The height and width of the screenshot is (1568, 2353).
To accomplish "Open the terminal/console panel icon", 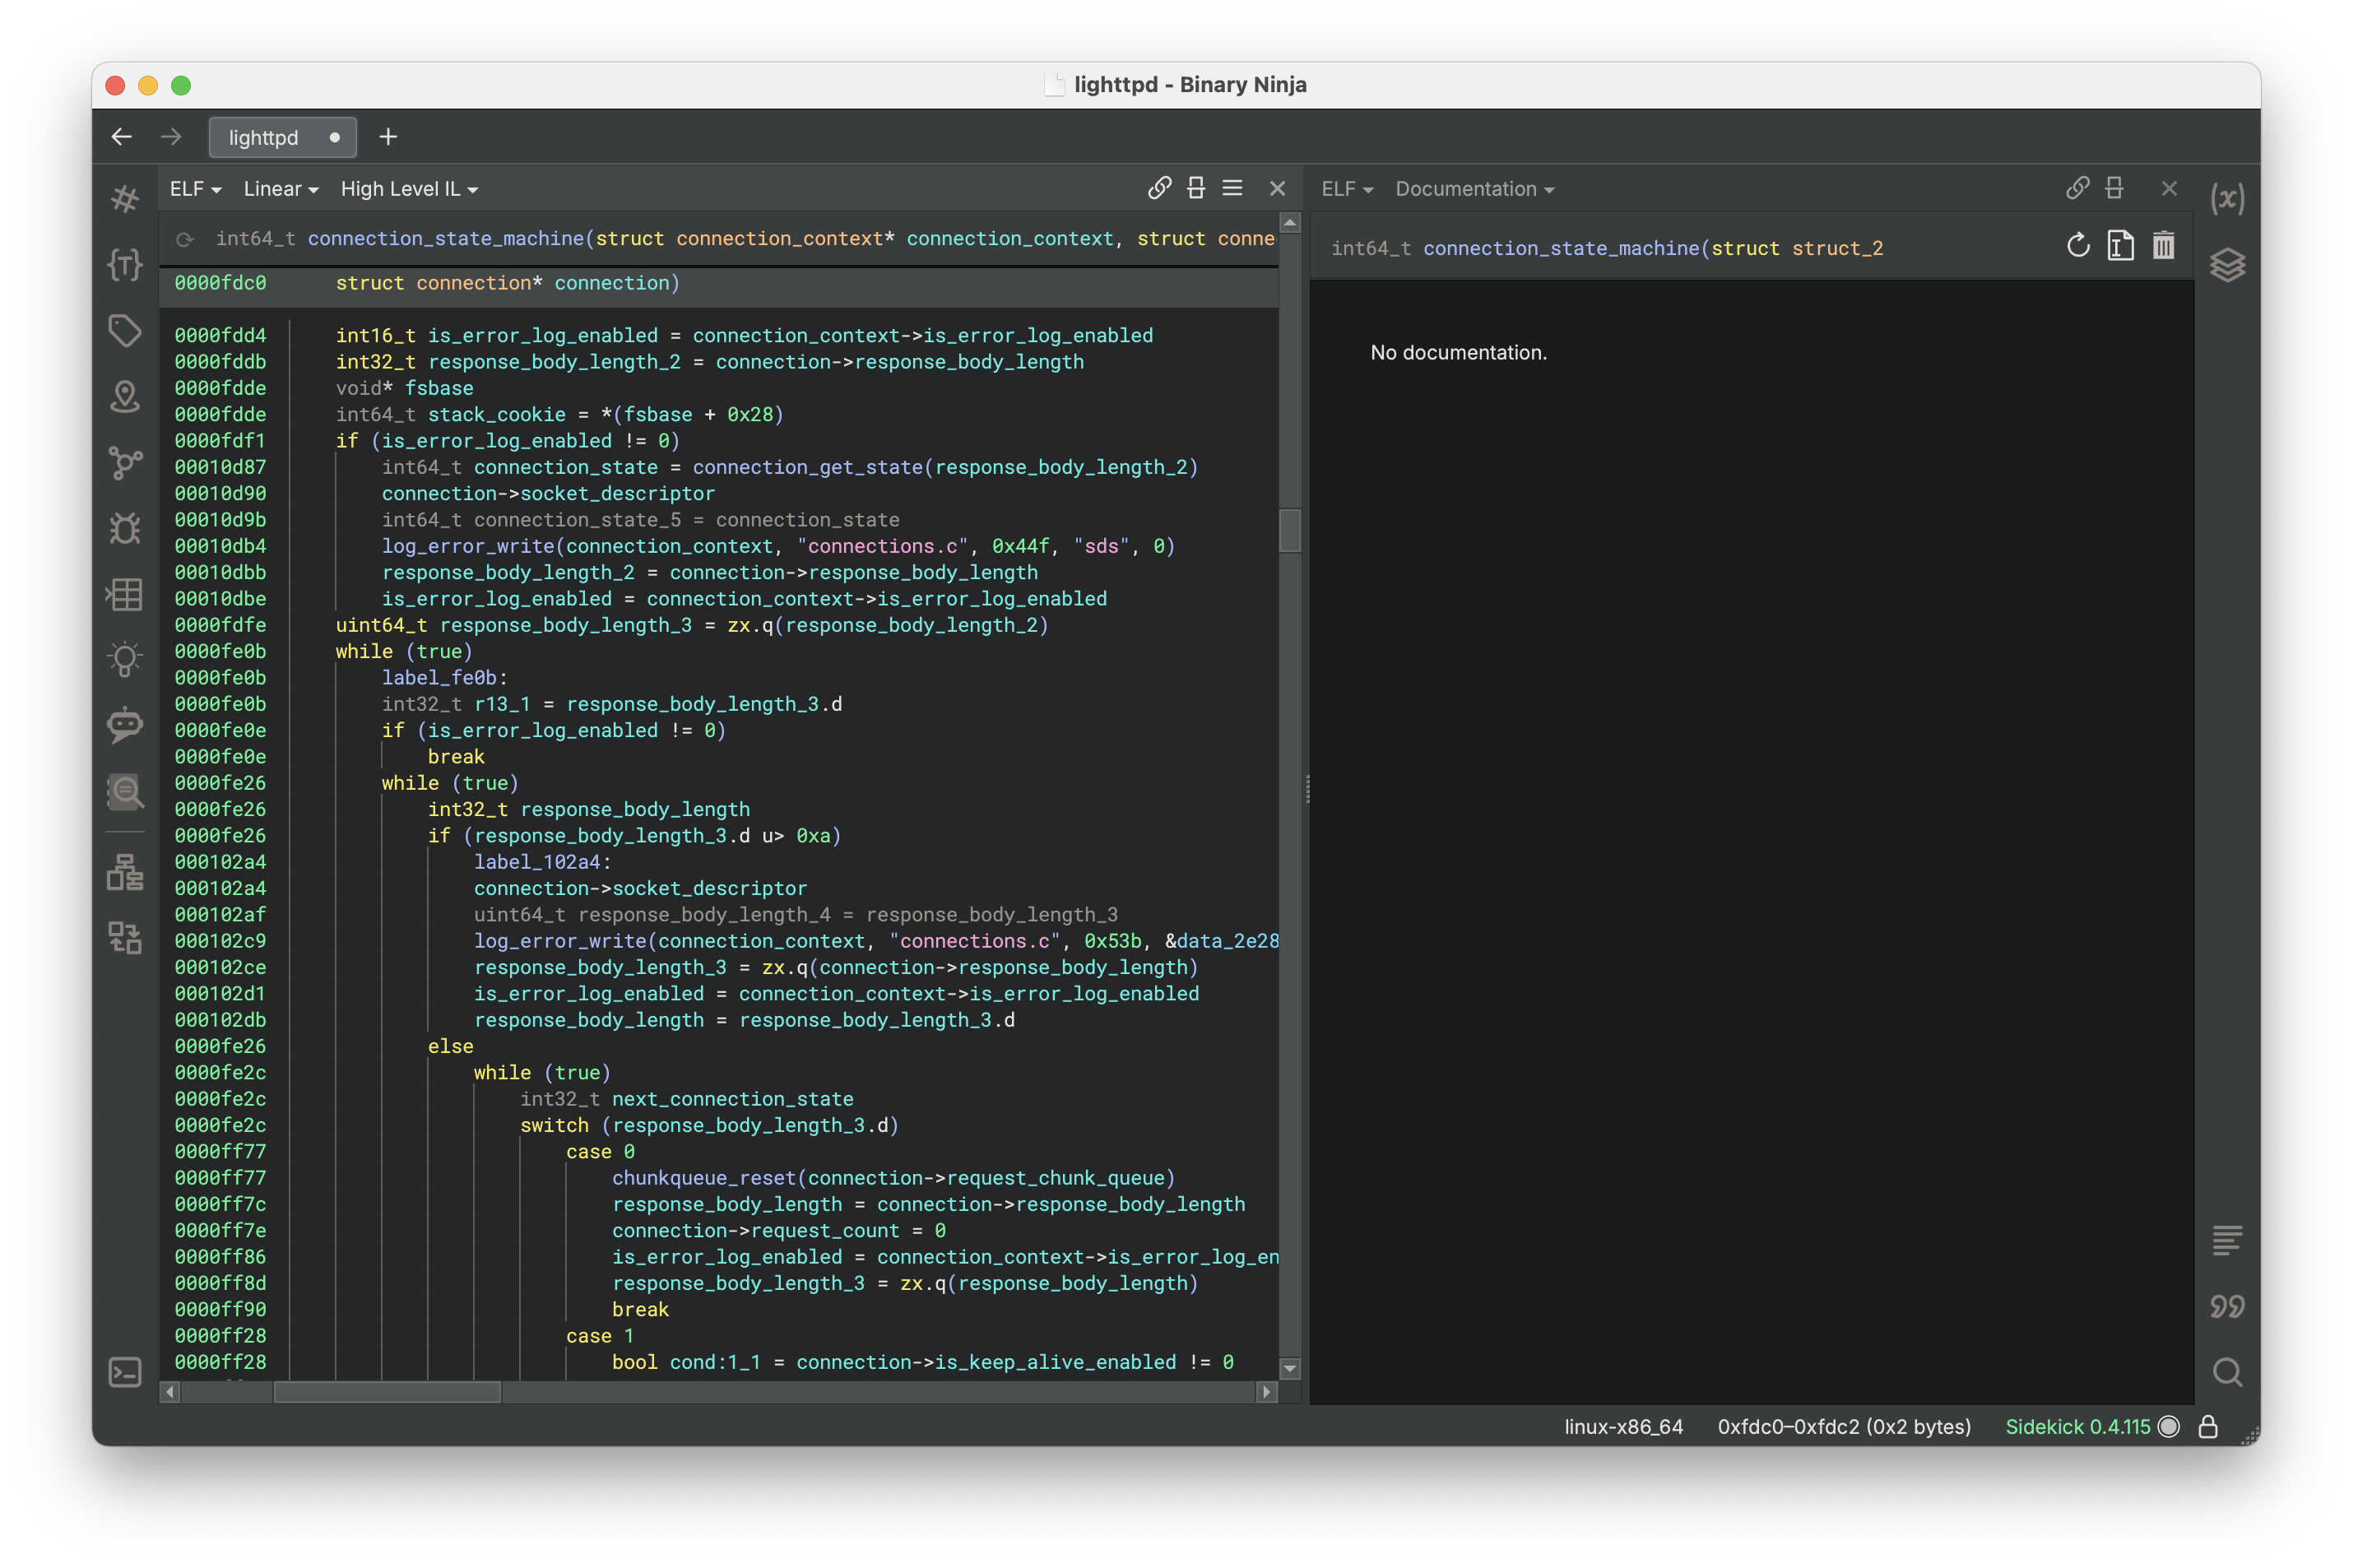I will pyautogui.click(x=125, y=1372).
